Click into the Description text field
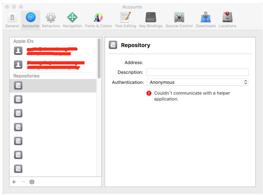This screenshot has width=263, height=195. point(197,72)
